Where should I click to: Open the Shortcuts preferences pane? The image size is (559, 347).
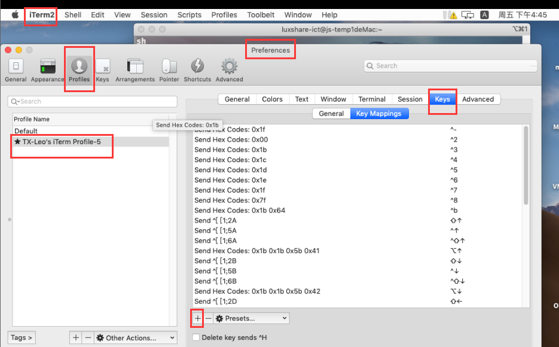point(197,70)
